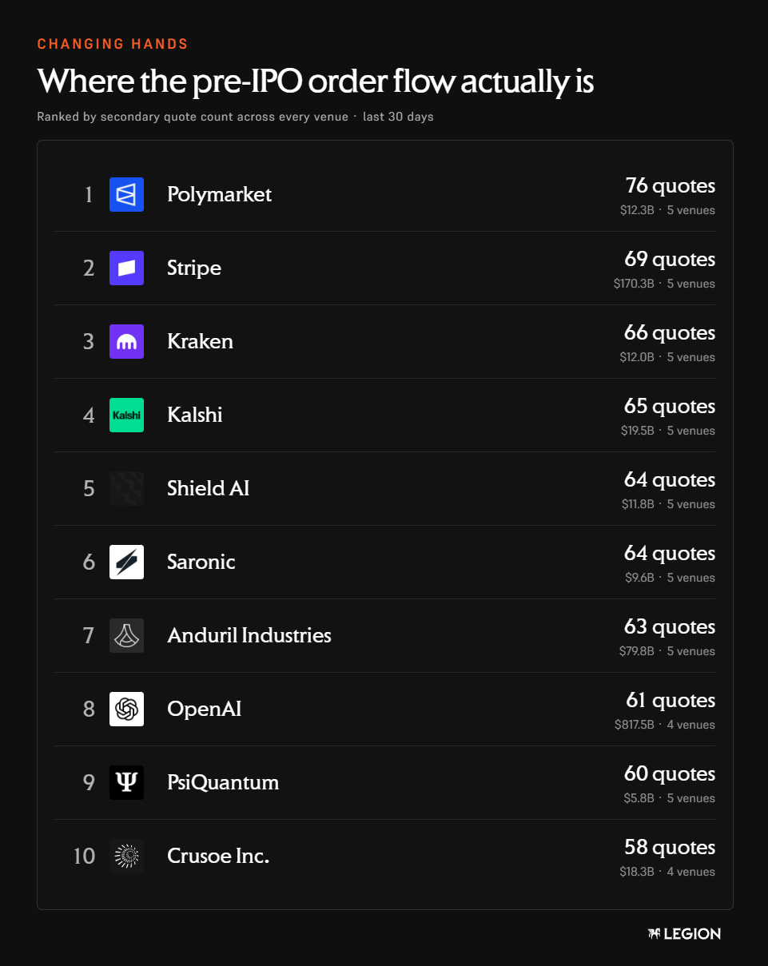Select the Crusoe Inc. name text
This screenshot has height=966, width=768.
218,856
